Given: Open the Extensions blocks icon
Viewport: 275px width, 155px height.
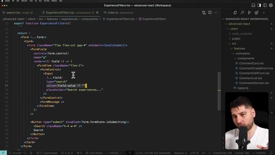Looking at the screenshot, I should click(x=257, y=12).
